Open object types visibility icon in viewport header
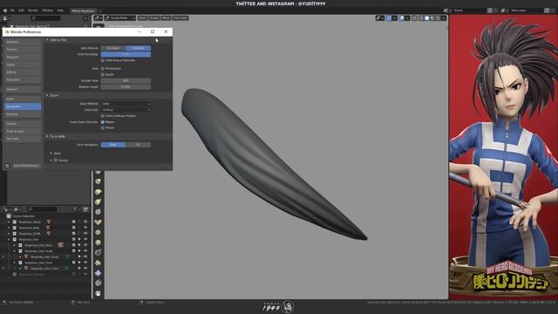The height and width of the screenshot is (314, 558). tap(379, 17)
